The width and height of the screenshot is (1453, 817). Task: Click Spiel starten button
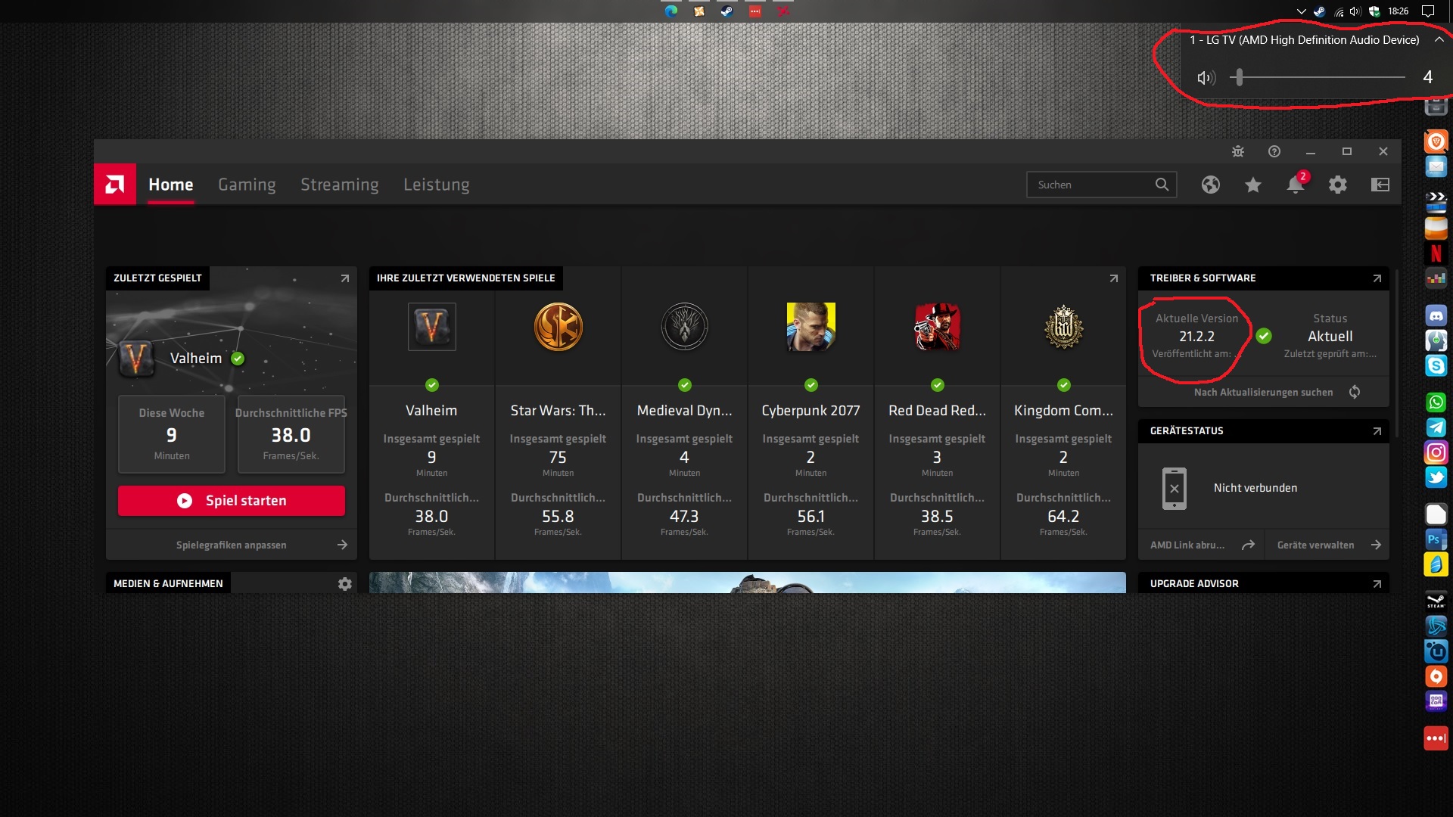tap(232, 501)
